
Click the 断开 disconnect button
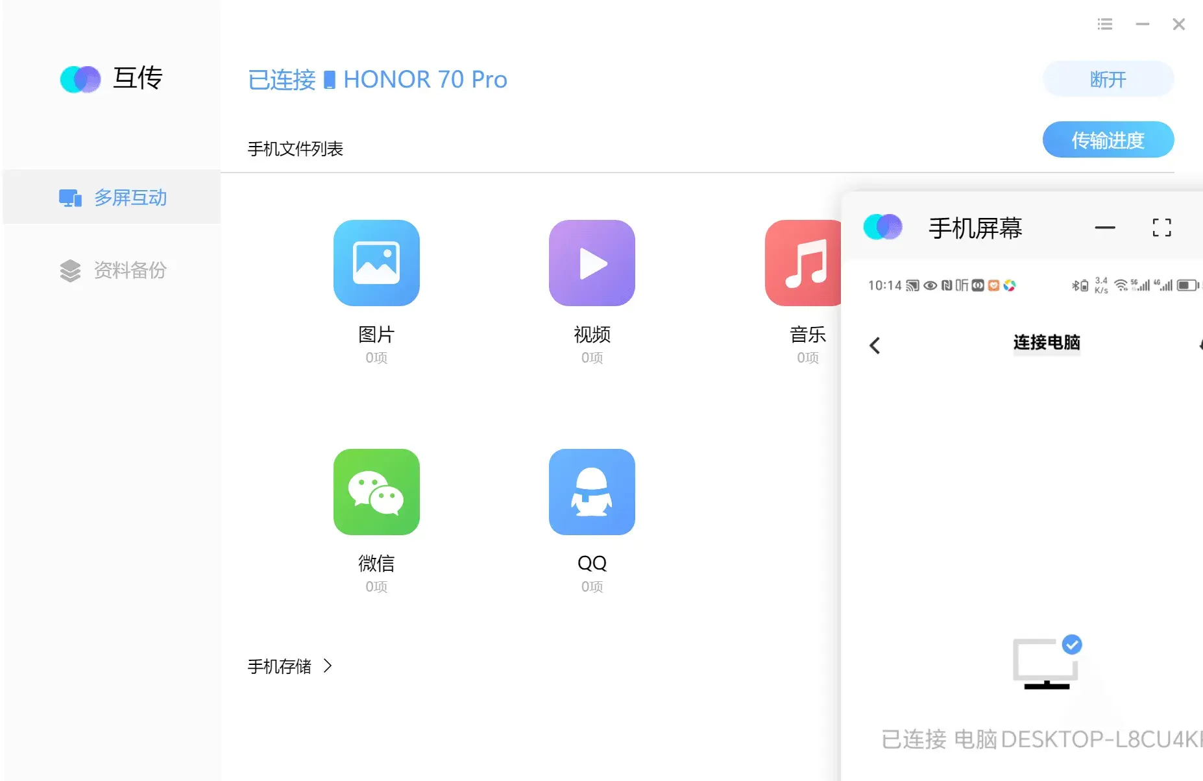point(1108,79)
